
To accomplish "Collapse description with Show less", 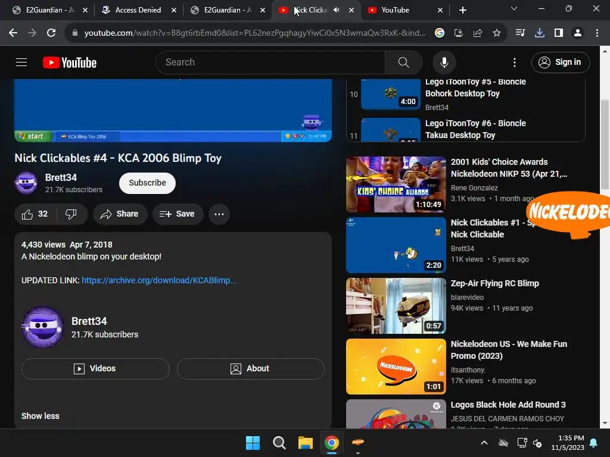I will [40, 416].
